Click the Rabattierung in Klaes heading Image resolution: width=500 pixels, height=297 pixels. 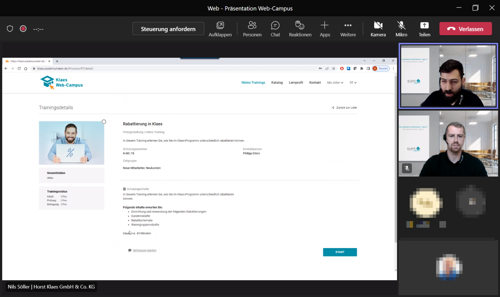142,124
